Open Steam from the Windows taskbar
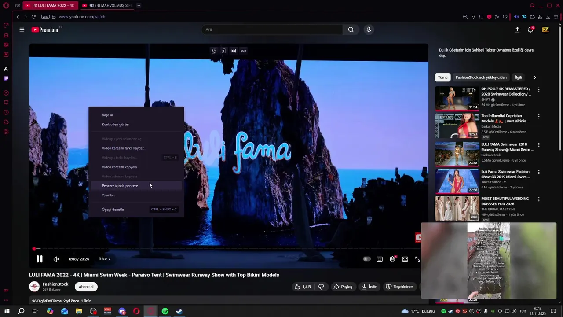 (x=179, y=311)
